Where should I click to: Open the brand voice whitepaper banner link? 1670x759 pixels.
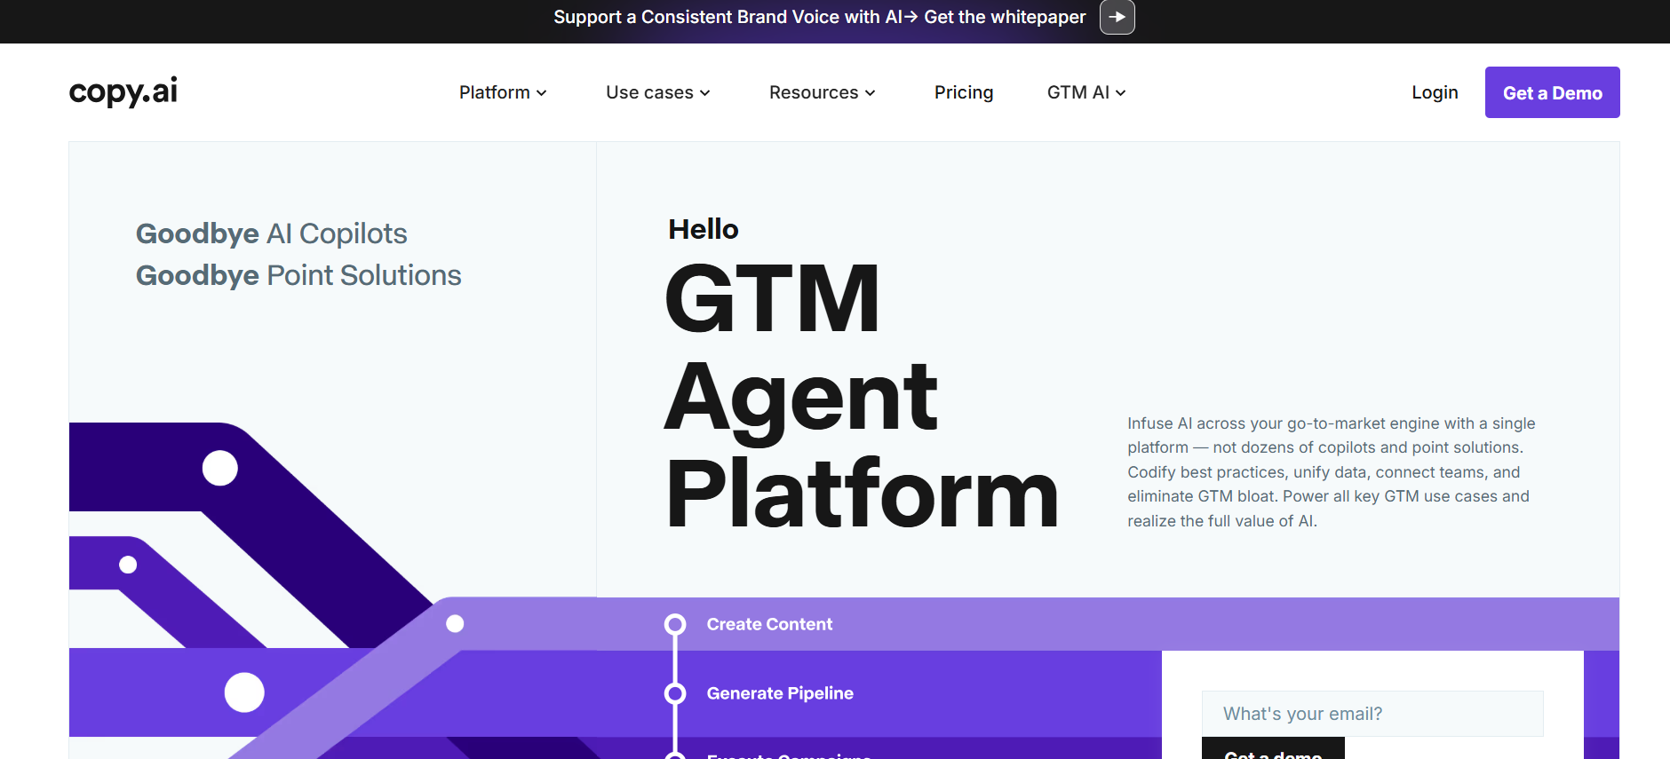pyautogui.click(x=819, y=17)
